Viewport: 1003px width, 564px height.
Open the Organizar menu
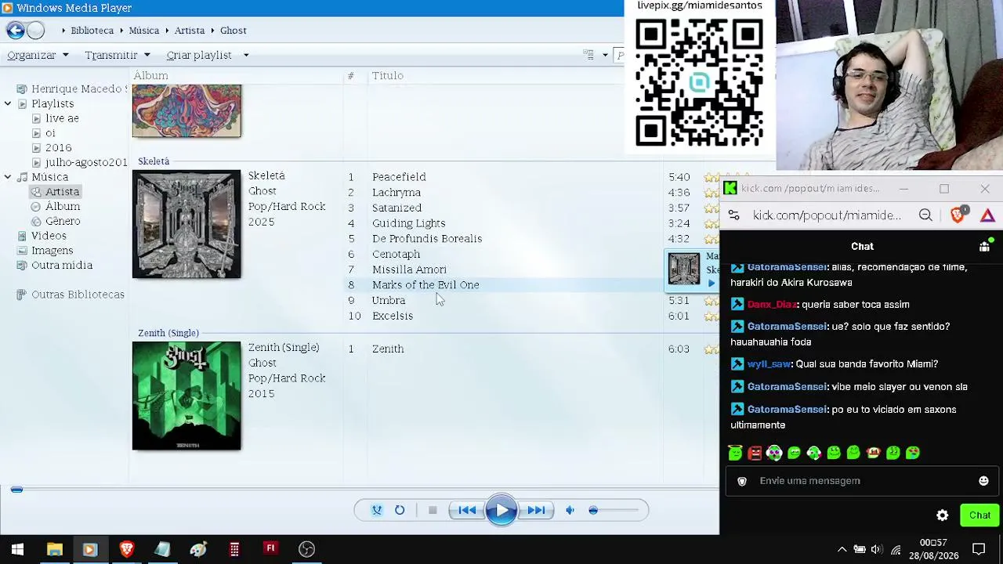pyautogui.click(x=38, y=55)
